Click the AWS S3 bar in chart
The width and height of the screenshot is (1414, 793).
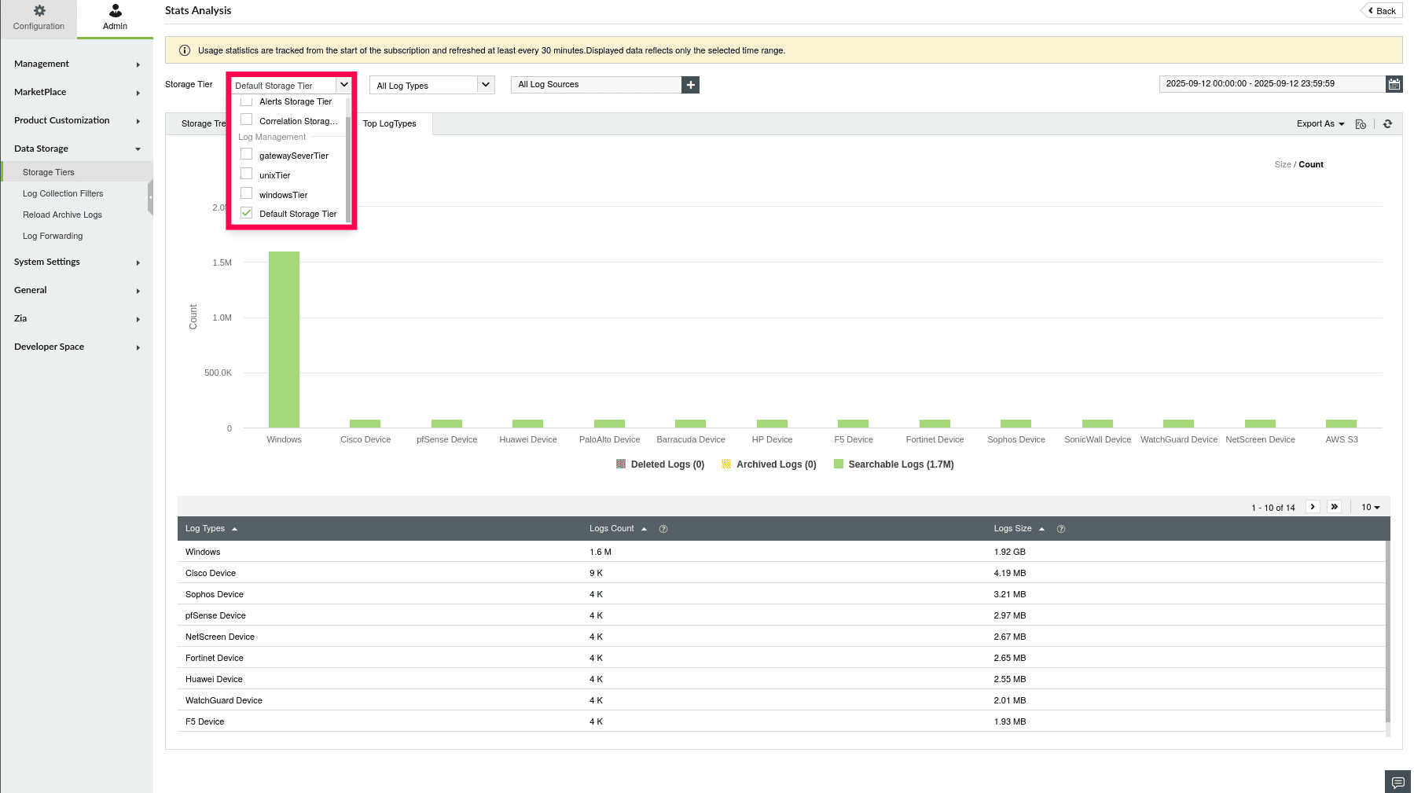point(1341,424)
